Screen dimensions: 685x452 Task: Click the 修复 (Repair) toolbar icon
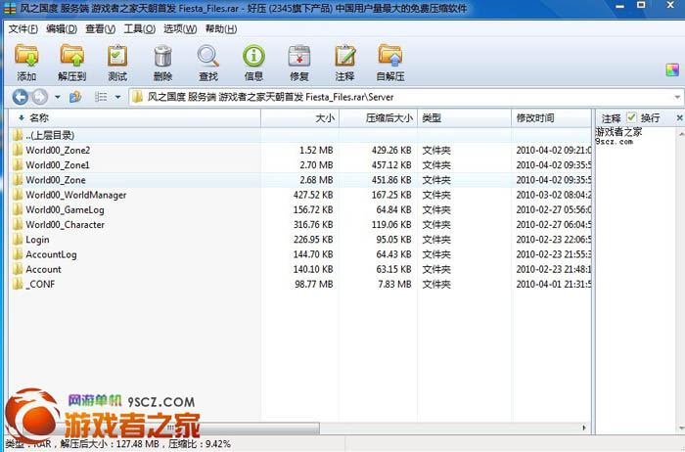click(299, 61)
